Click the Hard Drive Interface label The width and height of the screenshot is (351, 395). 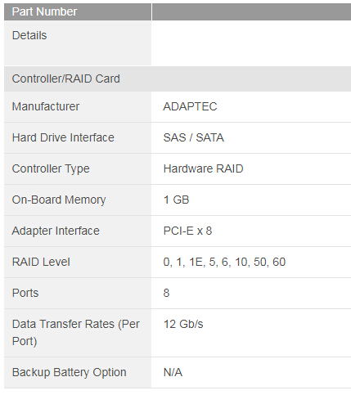click(x=63, y=137)
